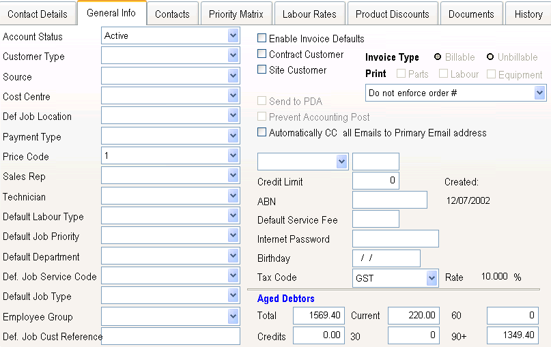The height and width of the screenshot is (347, 551).
Task: Switch to the Contact Details tab
Action: (38, 14)
